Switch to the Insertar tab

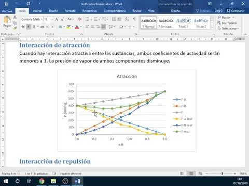(37, 11)
